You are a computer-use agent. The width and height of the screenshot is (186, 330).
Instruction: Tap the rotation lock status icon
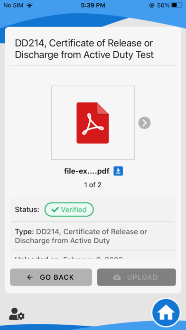152,5
